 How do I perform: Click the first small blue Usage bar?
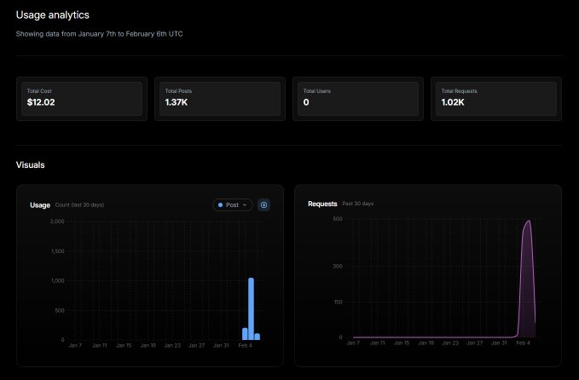(245, 334)
